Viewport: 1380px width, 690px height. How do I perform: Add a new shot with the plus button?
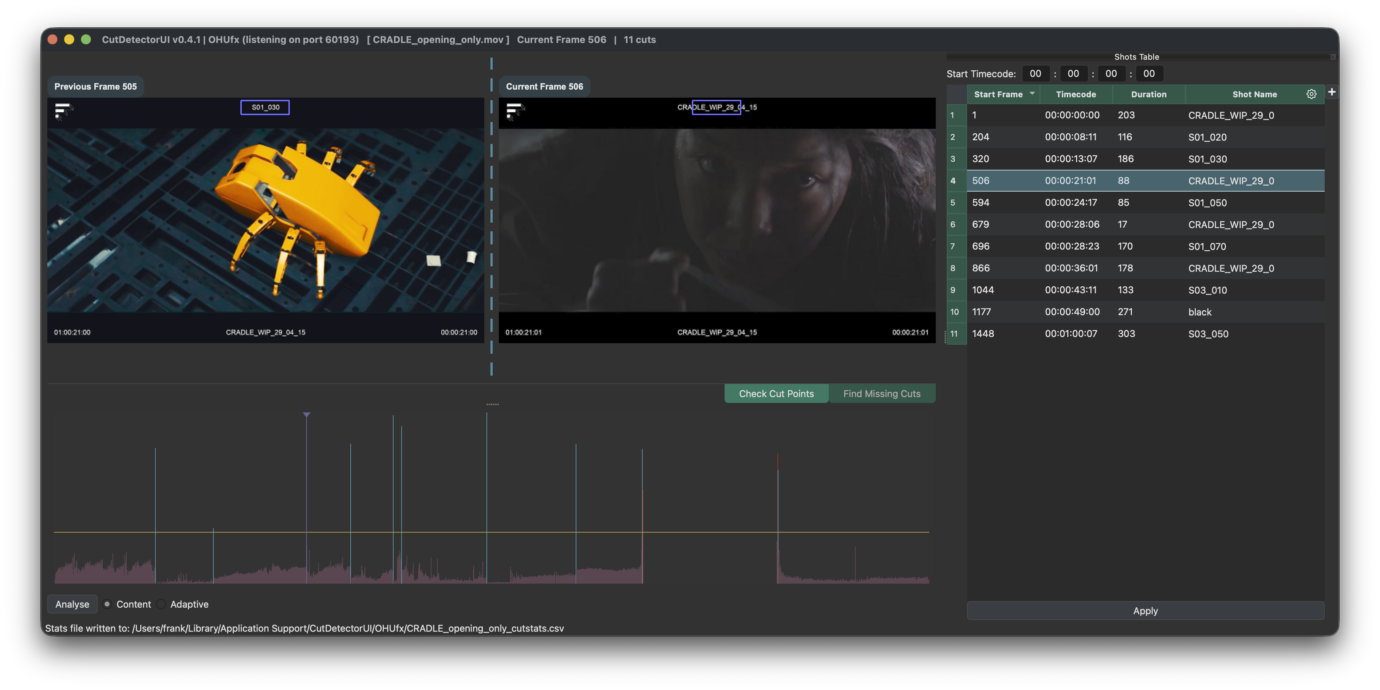click(1332, 92)
